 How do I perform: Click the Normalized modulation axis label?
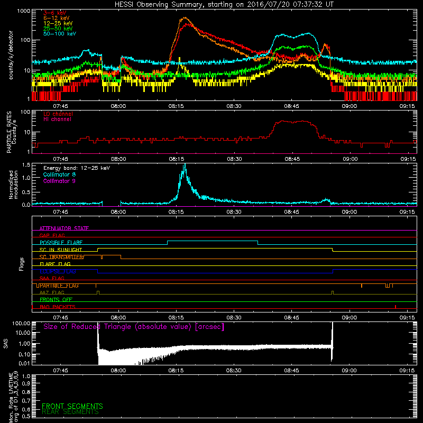tap(13, 185)
